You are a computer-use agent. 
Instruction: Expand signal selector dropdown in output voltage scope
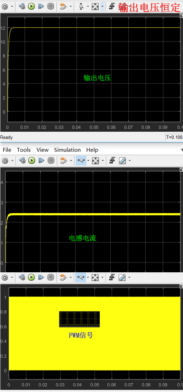pos(71,7)
